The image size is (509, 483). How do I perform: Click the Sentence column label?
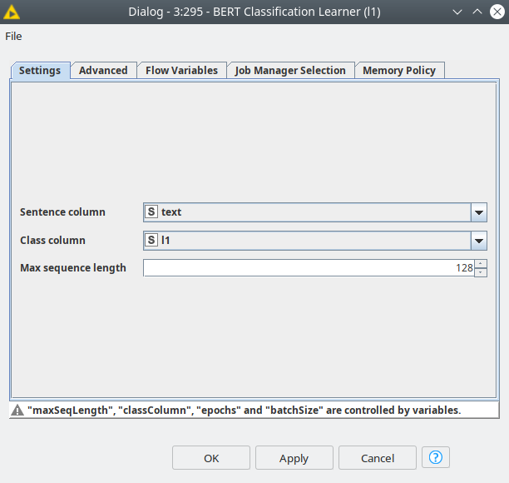pyautogui.click(x=62, y=212)
